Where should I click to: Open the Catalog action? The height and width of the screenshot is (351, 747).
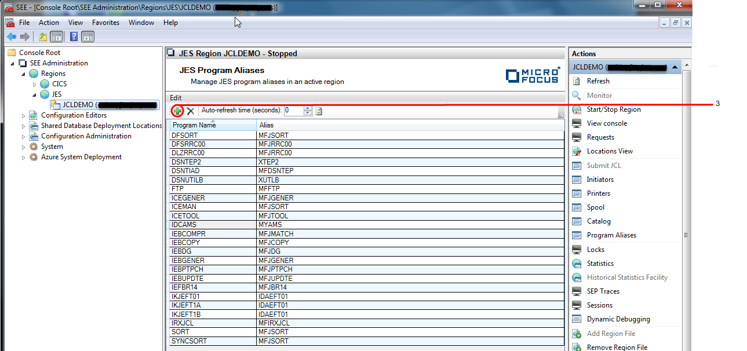[x=599, y=221]
